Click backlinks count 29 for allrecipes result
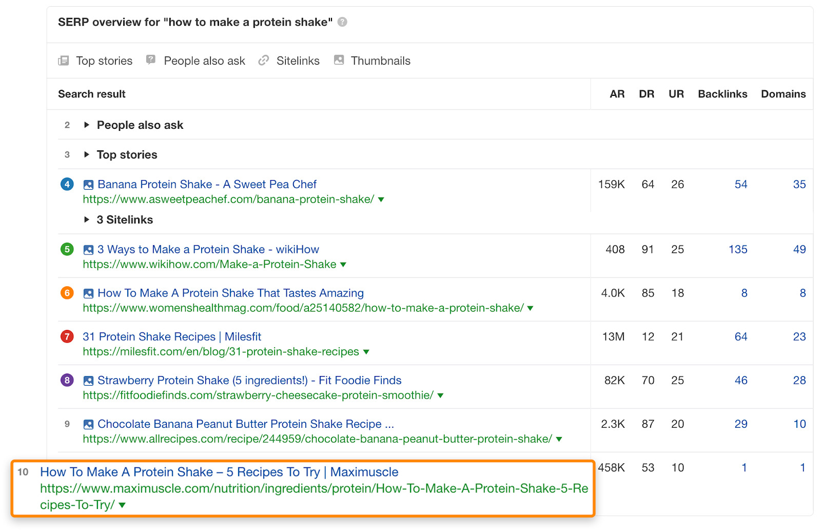 click(741, 424)
